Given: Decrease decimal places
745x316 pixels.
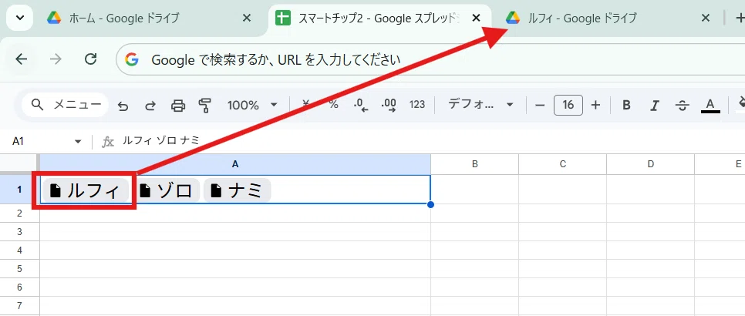Looking at the screenshot, I should pyautogui.click(x=361, y=106).
